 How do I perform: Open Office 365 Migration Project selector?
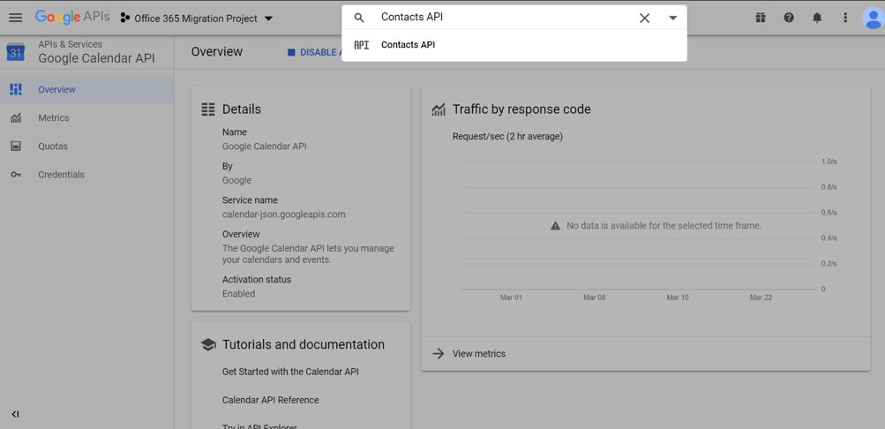(x=196, y=18)
